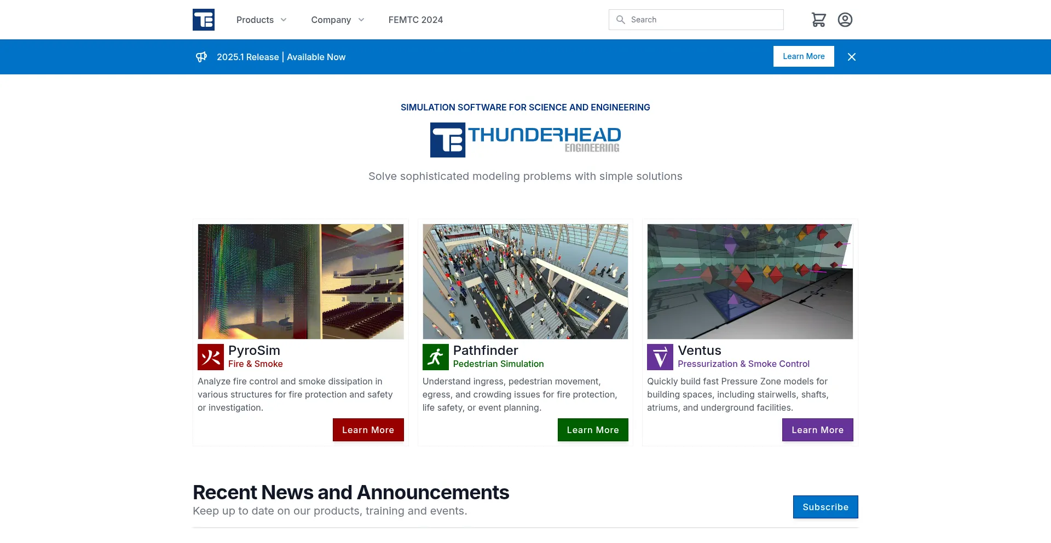1051x543 pixels.
Task: Open the FEMTC 2024 page
Action: (x=415, y=20)
